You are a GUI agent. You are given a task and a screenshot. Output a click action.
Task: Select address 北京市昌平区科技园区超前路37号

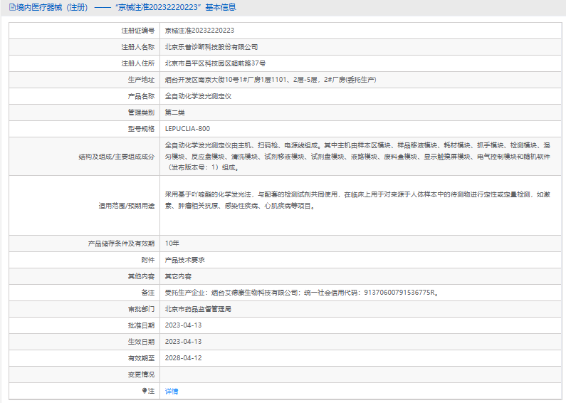(x=215, y=63)
